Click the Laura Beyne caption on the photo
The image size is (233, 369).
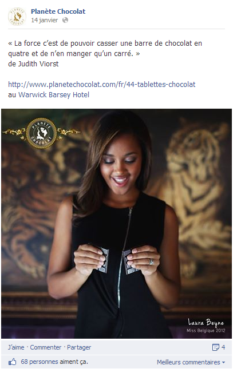(x=206, y=326)
